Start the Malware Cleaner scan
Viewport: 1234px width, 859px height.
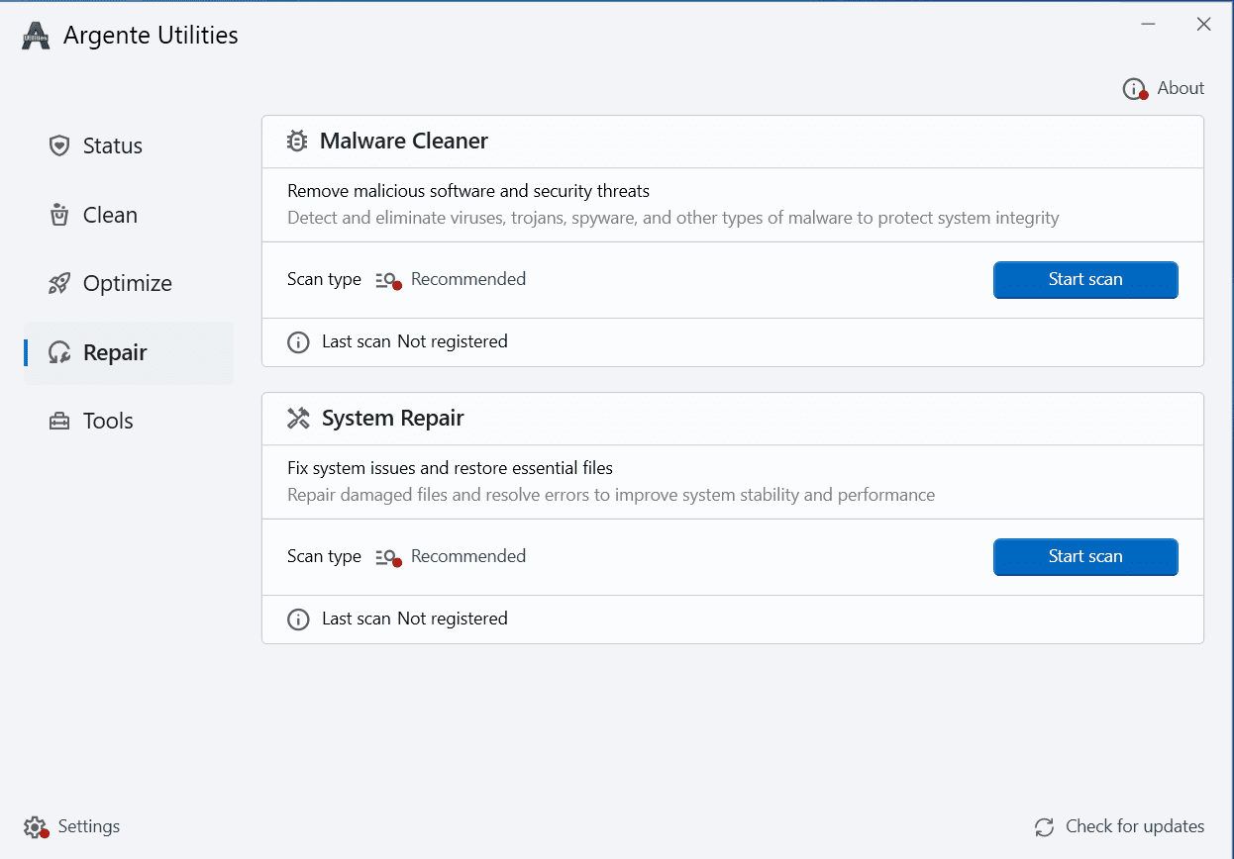pos(1085,280)
